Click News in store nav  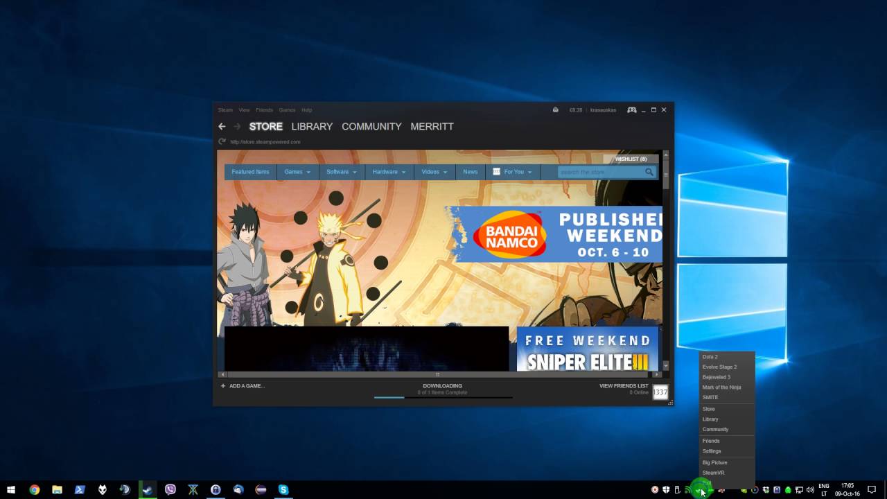coord(471,172)
